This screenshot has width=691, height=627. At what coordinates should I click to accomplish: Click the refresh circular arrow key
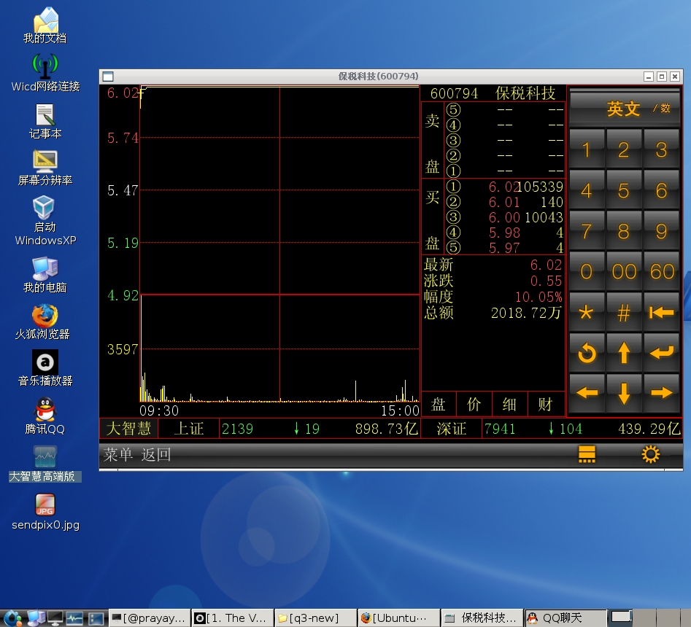[587, 353]
